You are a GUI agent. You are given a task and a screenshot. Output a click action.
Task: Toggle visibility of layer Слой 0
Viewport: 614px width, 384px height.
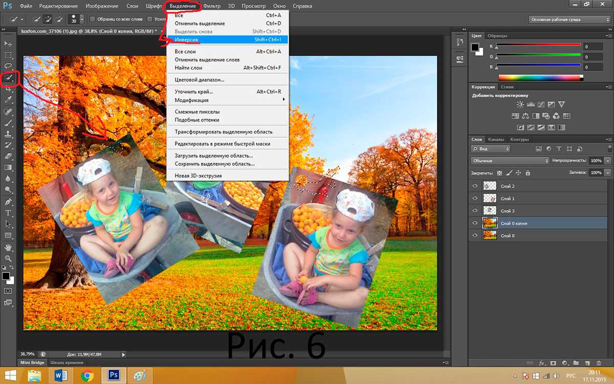(475, 236)
